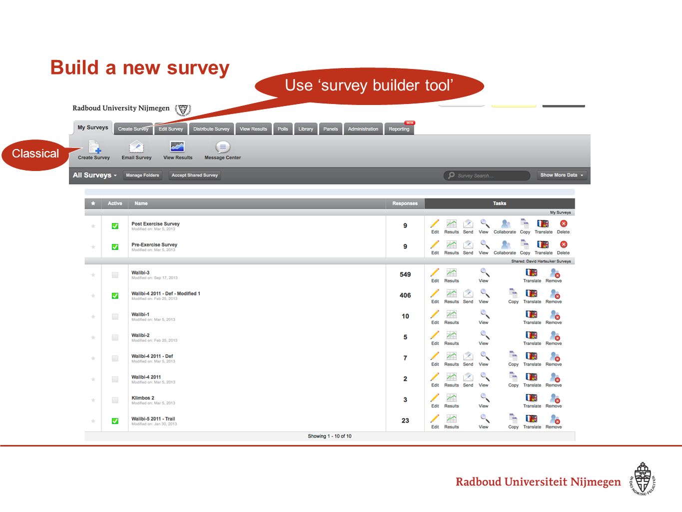Open the Show More Data dropdown
The image size is (682, 512).
(562, 175)
